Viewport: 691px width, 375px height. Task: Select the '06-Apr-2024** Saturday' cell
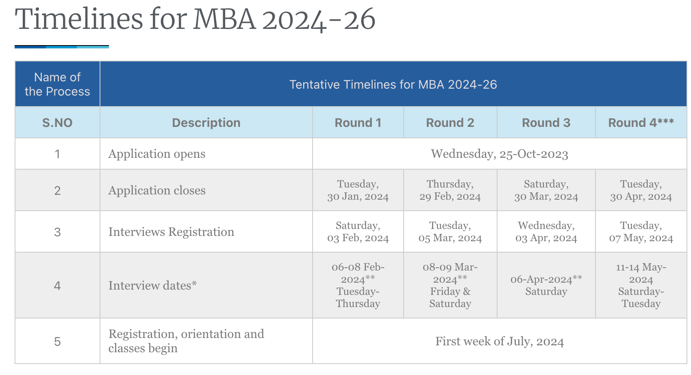[x=546, y=286]
